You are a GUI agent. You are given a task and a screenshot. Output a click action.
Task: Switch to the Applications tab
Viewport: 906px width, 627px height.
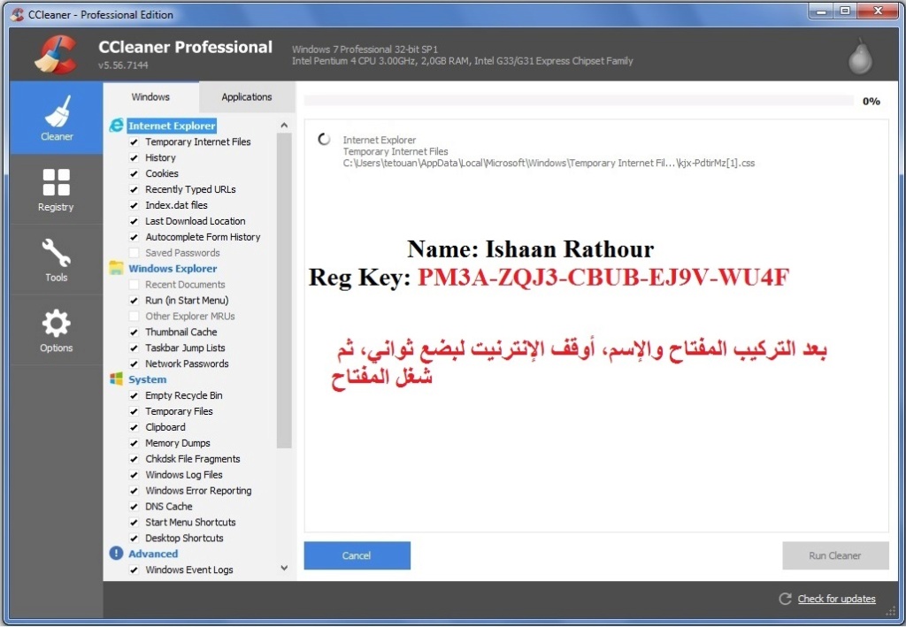click(x=247, y=97)
